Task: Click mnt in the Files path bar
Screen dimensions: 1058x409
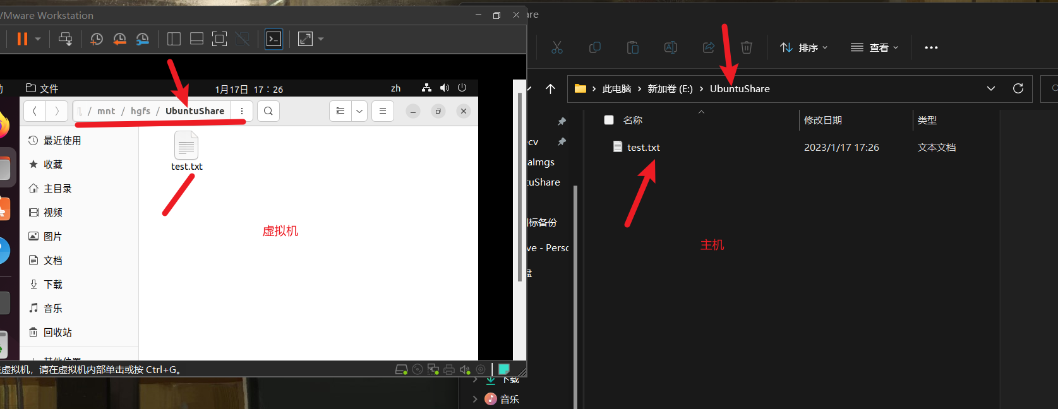Action: [x=106, y=111]
